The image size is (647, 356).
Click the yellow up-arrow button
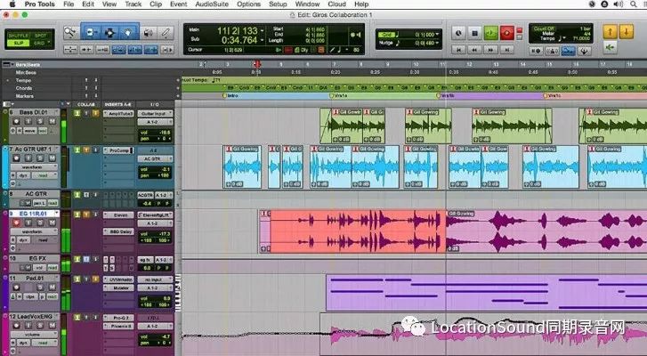(x=610, y=31)
